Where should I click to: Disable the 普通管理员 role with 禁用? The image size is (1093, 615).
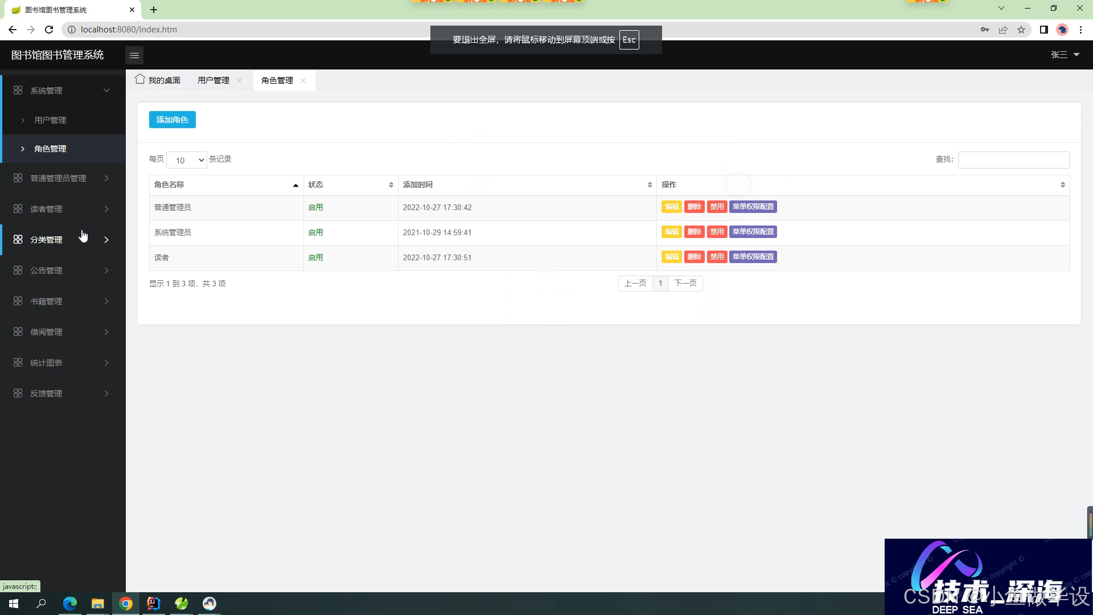[x=717, y=207]
